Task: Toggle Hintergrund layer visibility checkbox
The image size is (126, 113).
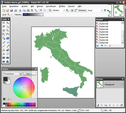Action: [x=123, y=84]
